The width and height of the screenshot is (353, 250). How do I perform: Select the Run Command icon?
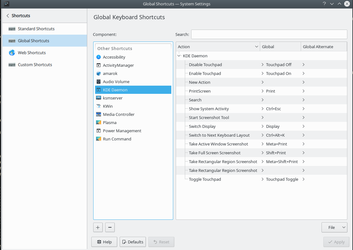coord(98,139)
